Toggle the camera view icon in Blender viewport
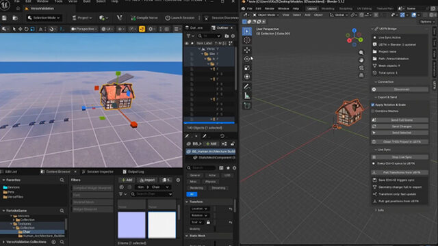This screenshot has width=438, height=246. 361,68
